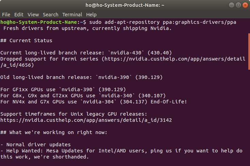The image size is (250, 166).
Task: Click the window title bar text
Action: click(x=125, y=5)
